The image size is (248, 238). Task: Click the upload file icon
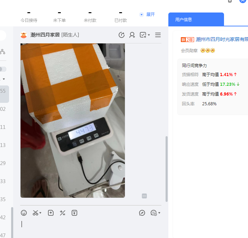click(51, 213)
